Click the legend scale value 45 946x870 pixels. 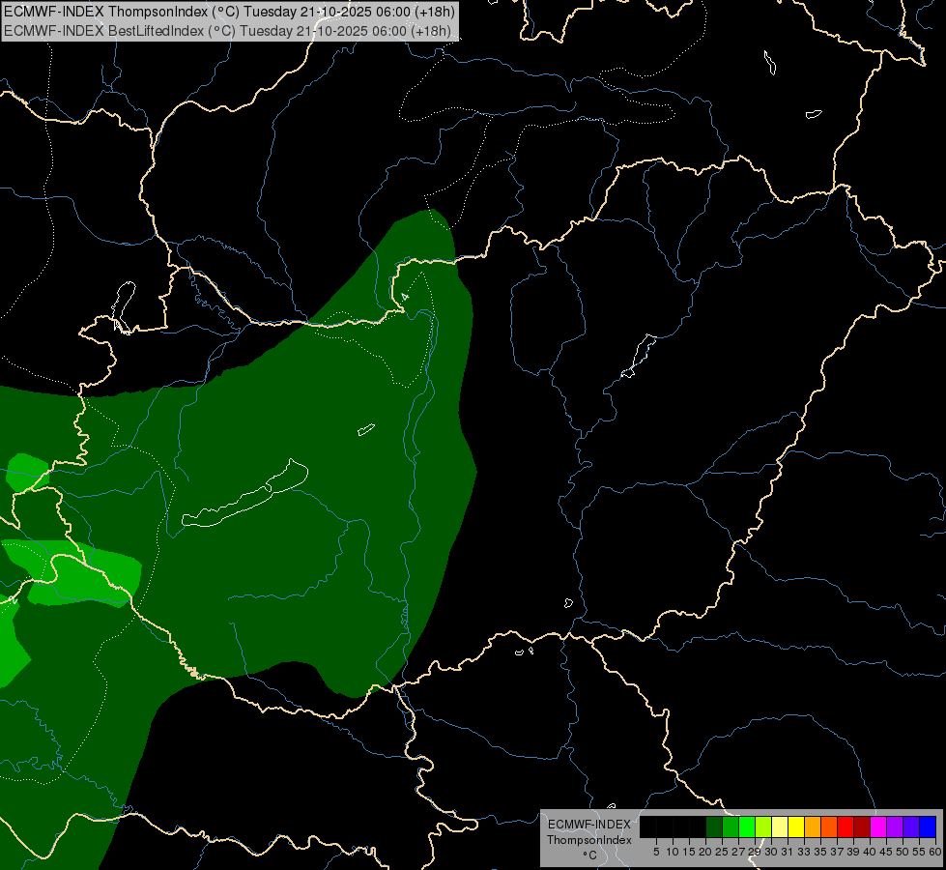click(887, 852)
